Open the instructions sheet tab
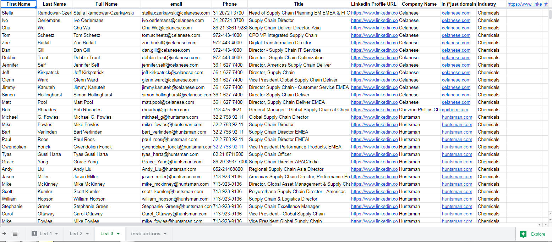 [146, 233]
